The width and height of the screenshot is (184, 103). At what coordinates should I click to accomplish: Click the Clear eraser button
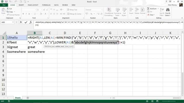[151, 15]
